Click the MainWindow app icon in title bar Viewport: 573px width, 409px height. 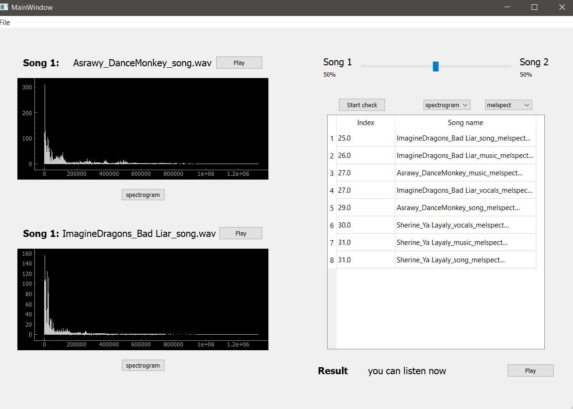[4, 8]
